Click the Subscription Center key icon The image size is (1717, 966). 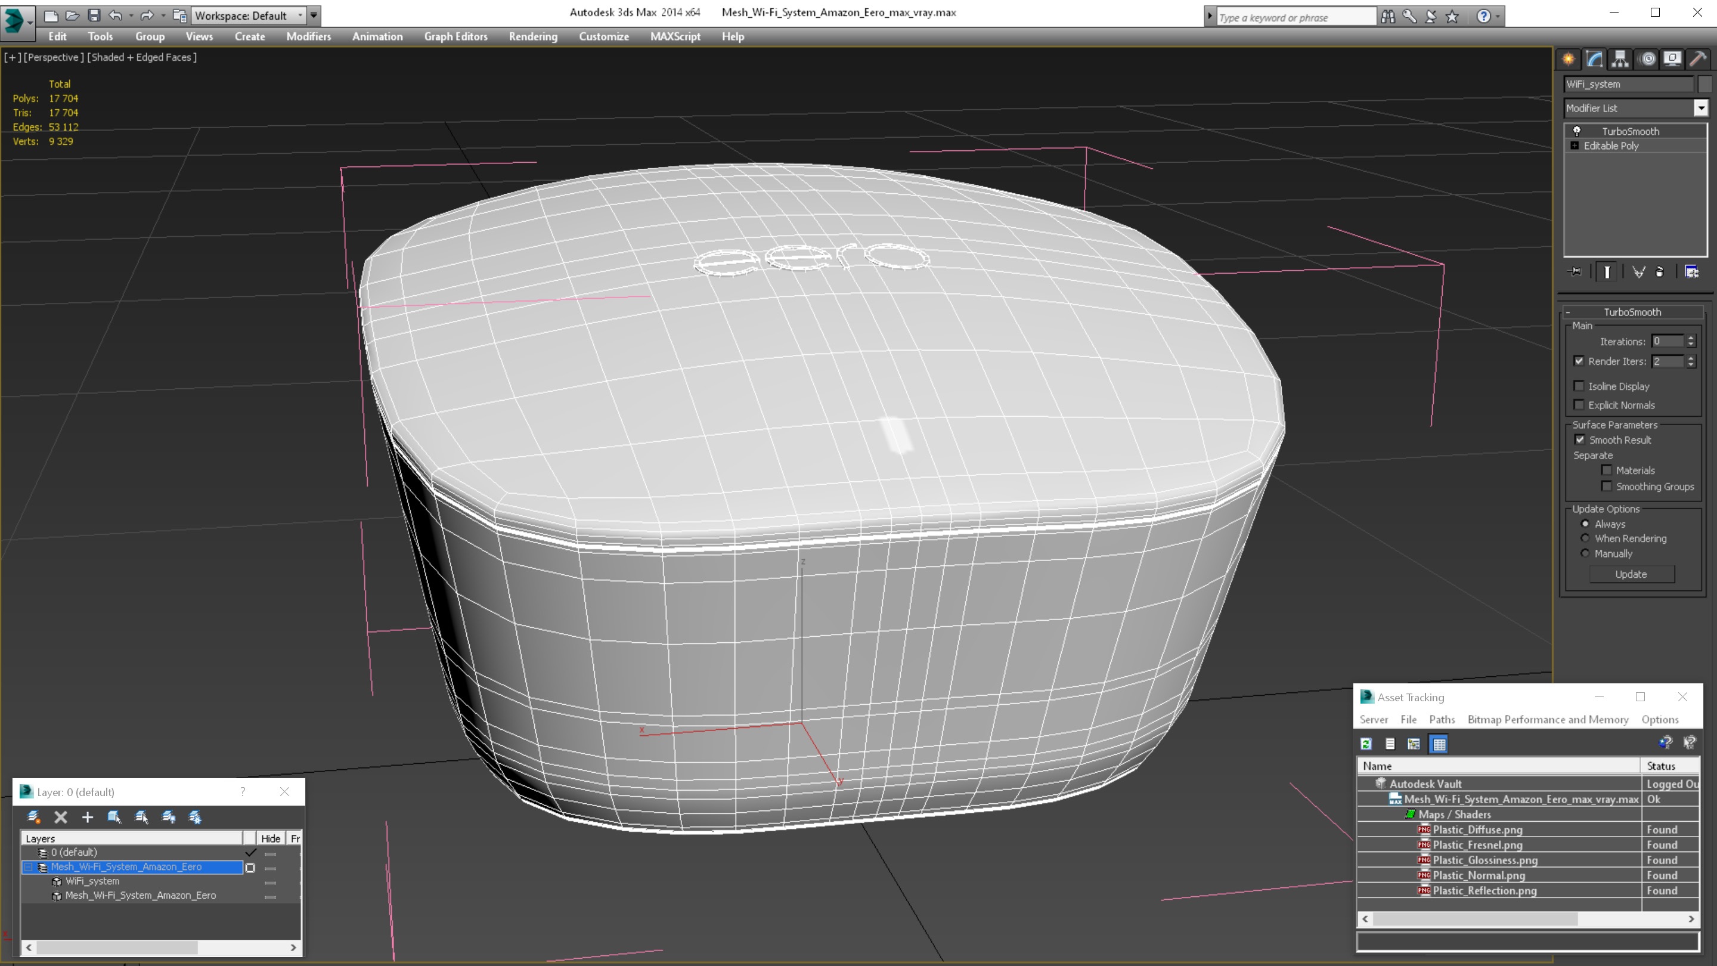pyautogui.click(x=1409, y=16)
